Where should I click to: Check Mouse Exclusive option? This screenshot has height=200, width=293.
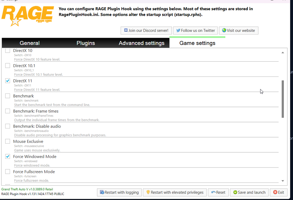point(8,141)
